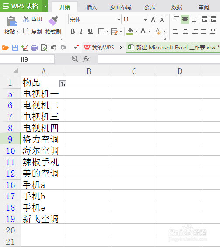Click the formula bar input field

tap(159, 59)
